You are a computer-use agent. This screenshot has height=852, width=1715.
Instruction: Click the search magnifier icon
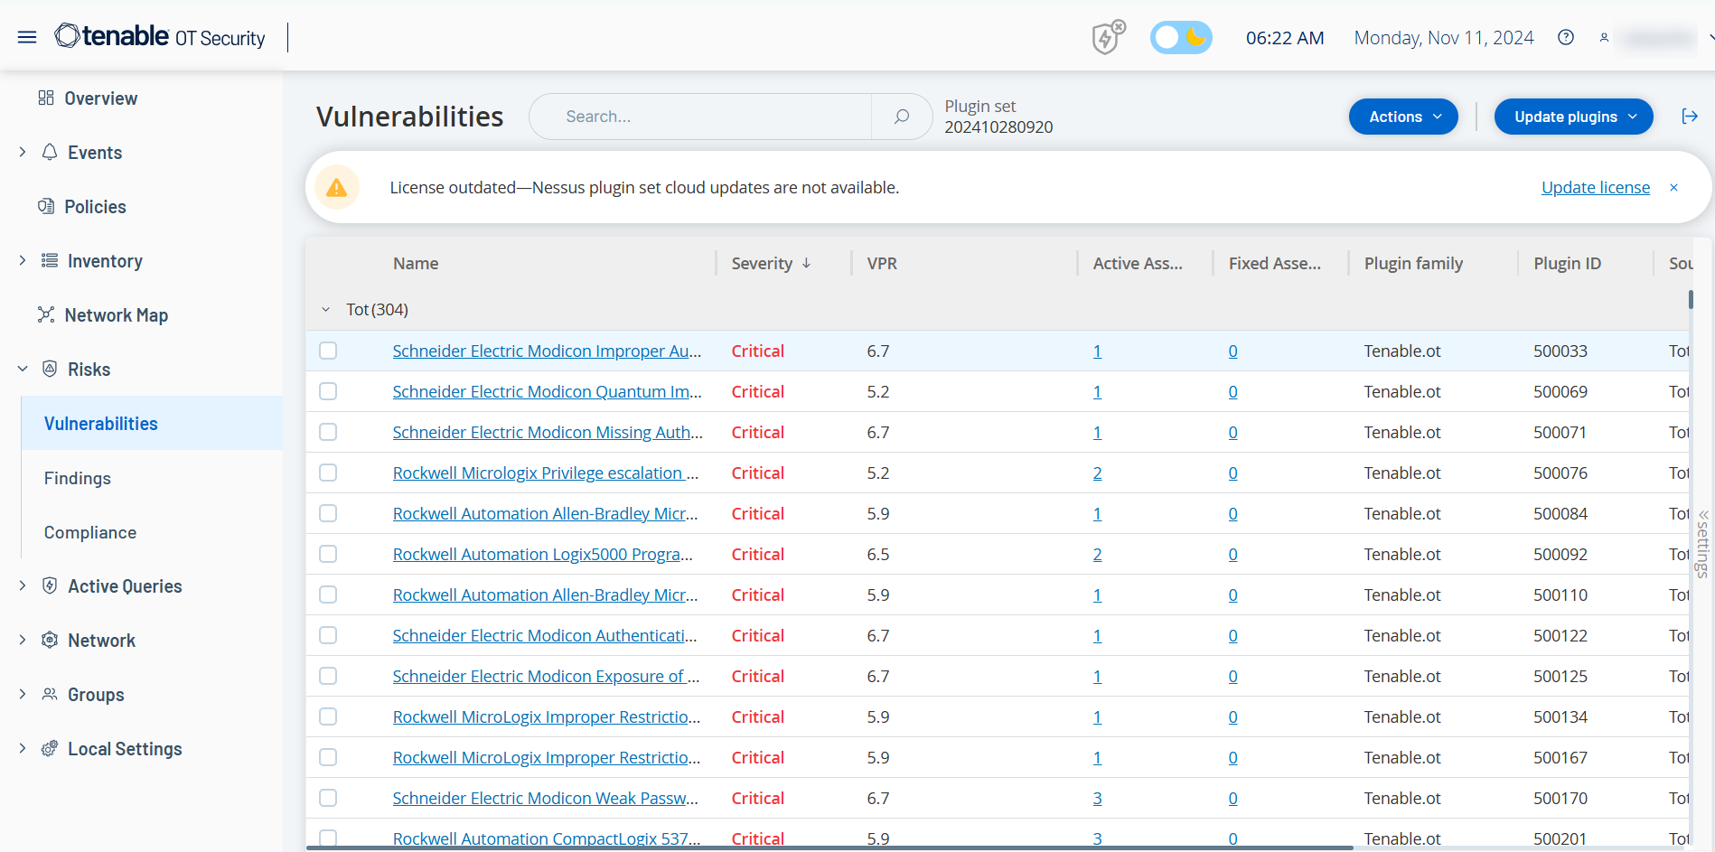tap(901, 117)
